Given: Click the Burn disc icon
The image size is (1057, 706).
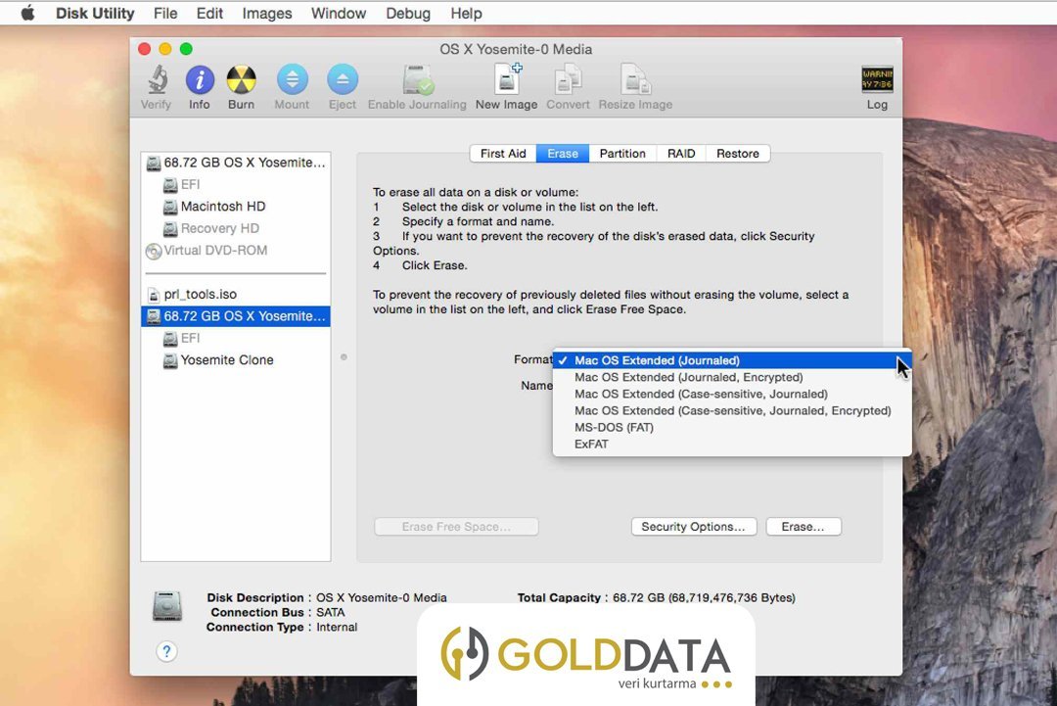Looking at the screenshot, I should click(x=242, y=80).
